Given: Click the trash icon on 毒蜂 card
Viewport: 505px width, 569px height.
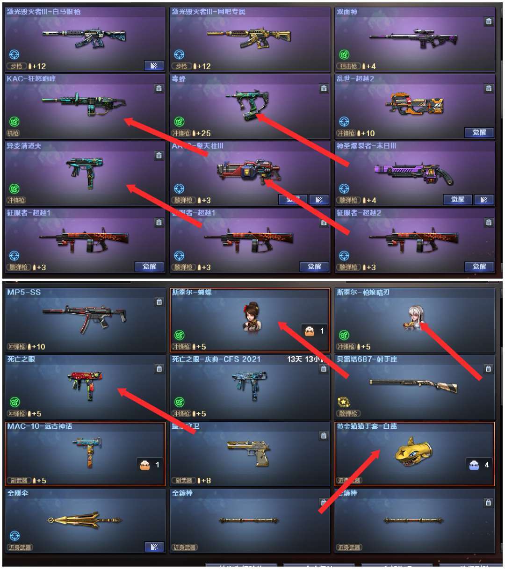Looking at the screenshot, I should tap(324, 88).
